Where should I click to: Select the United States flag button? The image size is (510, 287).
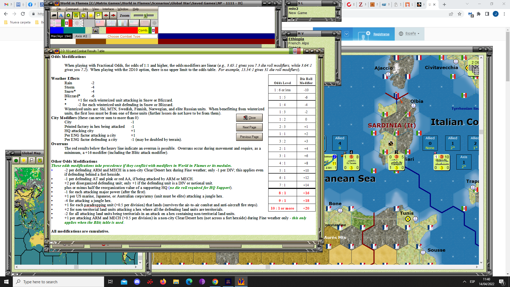pos(134,23)
